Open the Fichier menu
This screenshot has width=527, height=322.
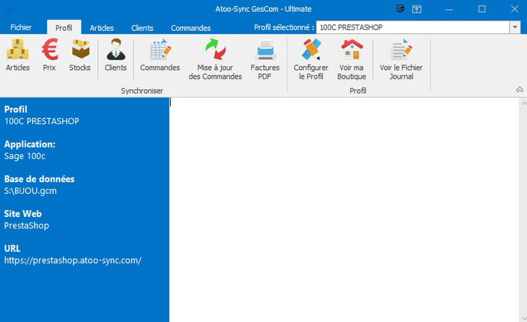pyautogui.click(x=21, y=27)
